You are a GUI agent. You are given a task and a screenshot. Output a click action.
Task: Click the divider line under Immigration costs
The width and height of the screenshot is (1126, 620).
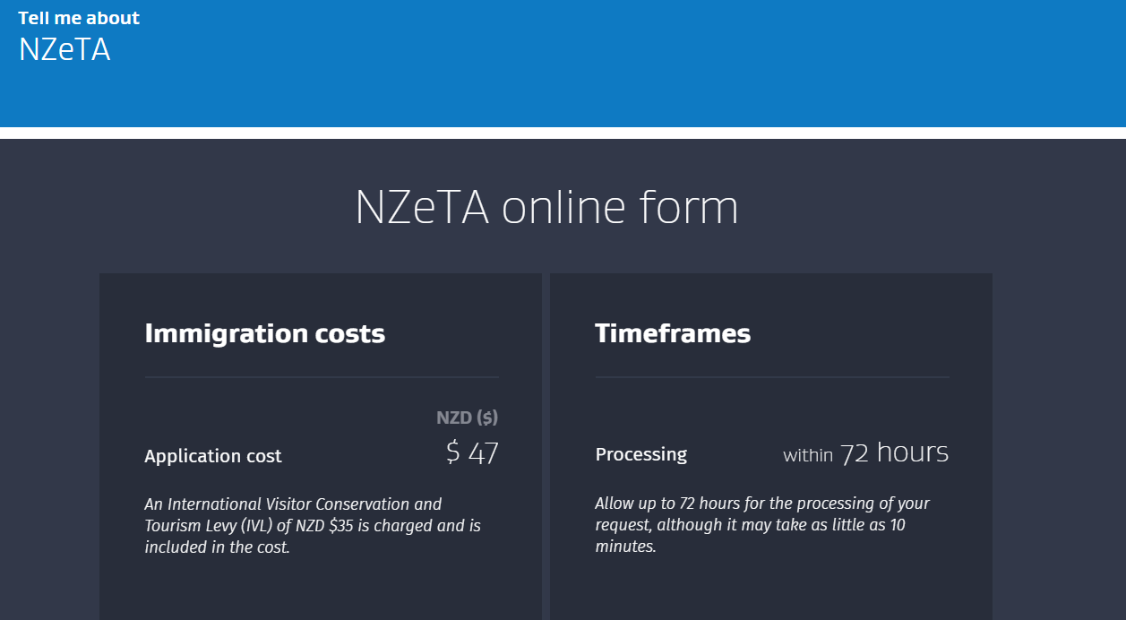[x=322, y=377]
